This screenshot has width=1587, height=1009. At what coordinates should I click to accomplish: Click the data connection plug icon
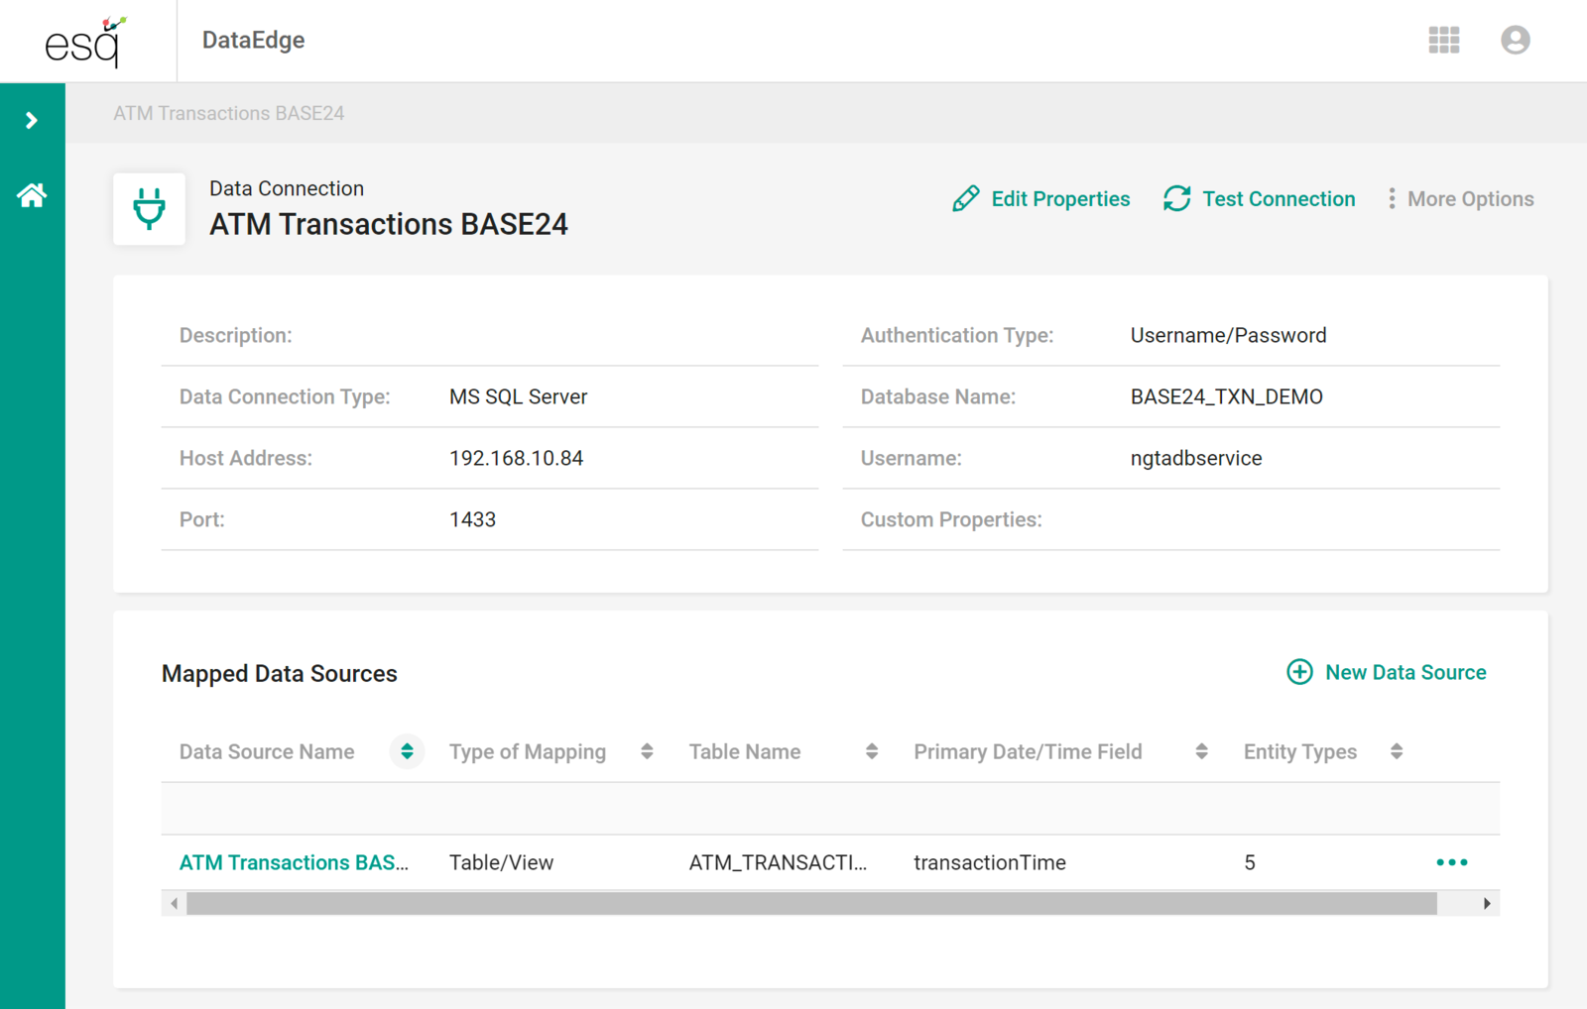click(149, 209)
